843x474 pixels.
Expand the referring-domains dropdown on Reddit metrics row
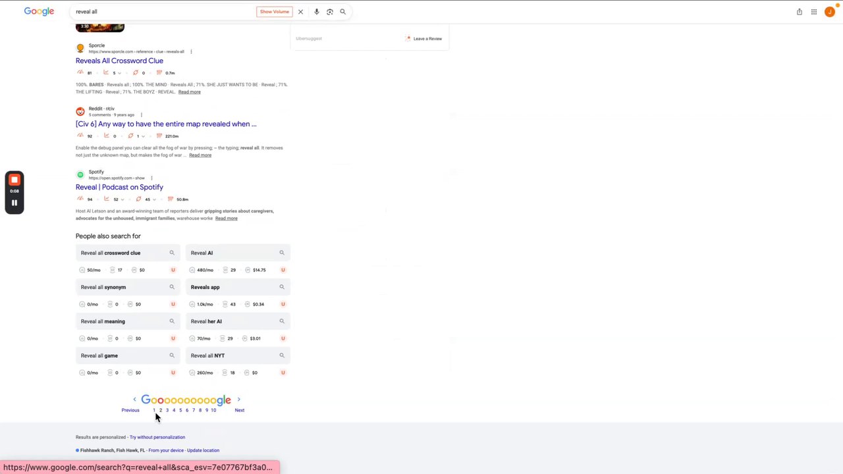[143, 136]
